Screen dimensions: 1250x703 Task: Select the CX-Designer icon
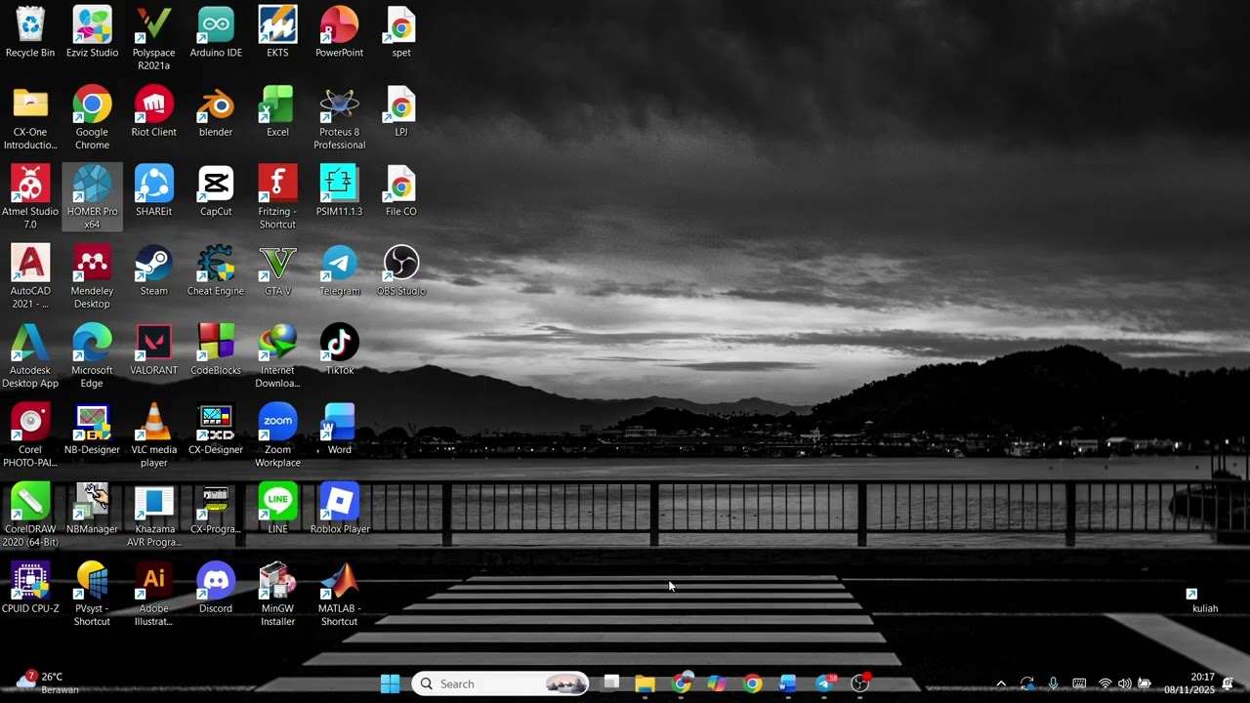tap(216, 430)
